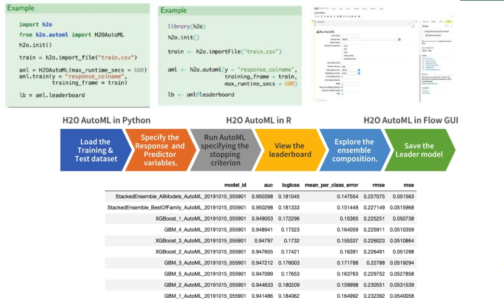Click the logloss value '0.172296'

point(289,219)
